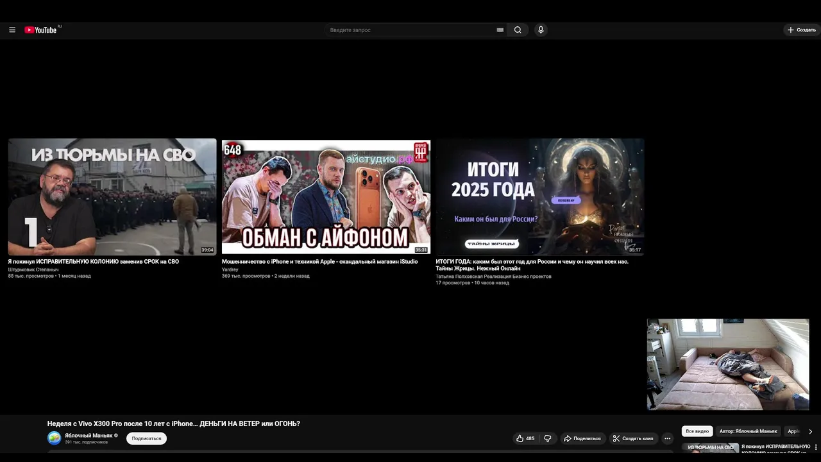
Task: Select the Все видео filter chip
Action: 697,431
